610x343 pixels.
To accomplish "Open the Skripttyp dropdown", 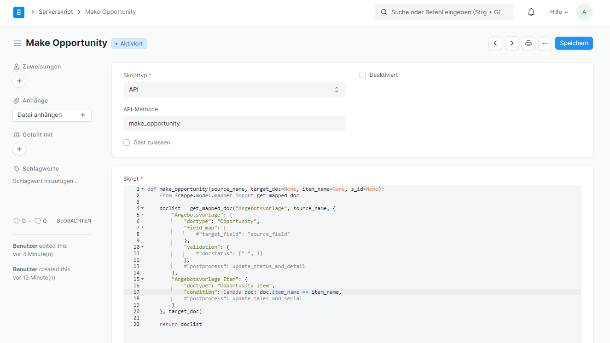I will click(234, 90).
